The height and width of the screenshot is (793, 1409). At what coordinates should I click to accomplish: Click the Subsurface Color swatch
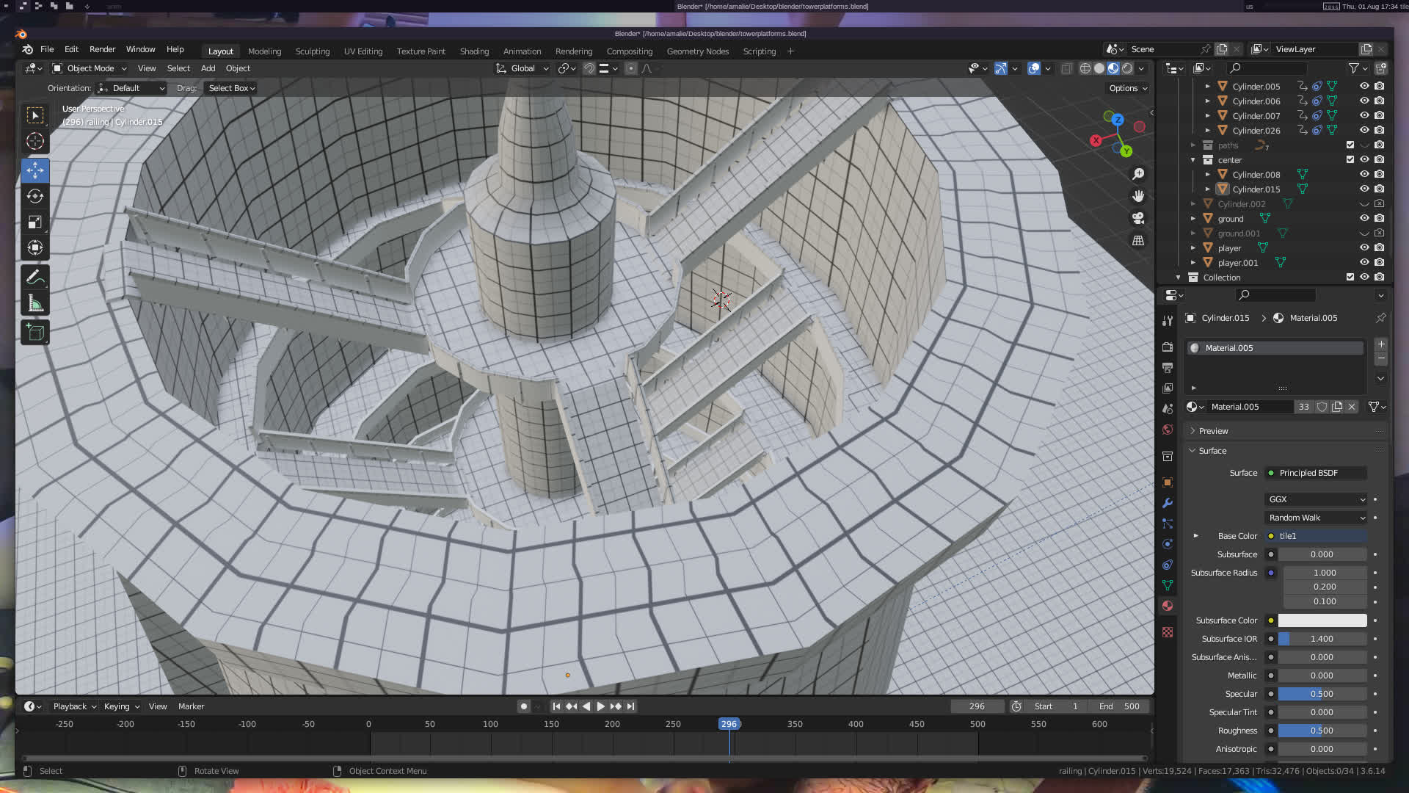(1322, 620)
